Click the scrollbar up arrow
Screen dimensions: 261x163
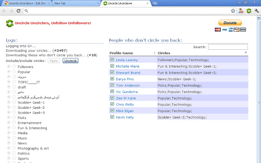click(259, 18)
